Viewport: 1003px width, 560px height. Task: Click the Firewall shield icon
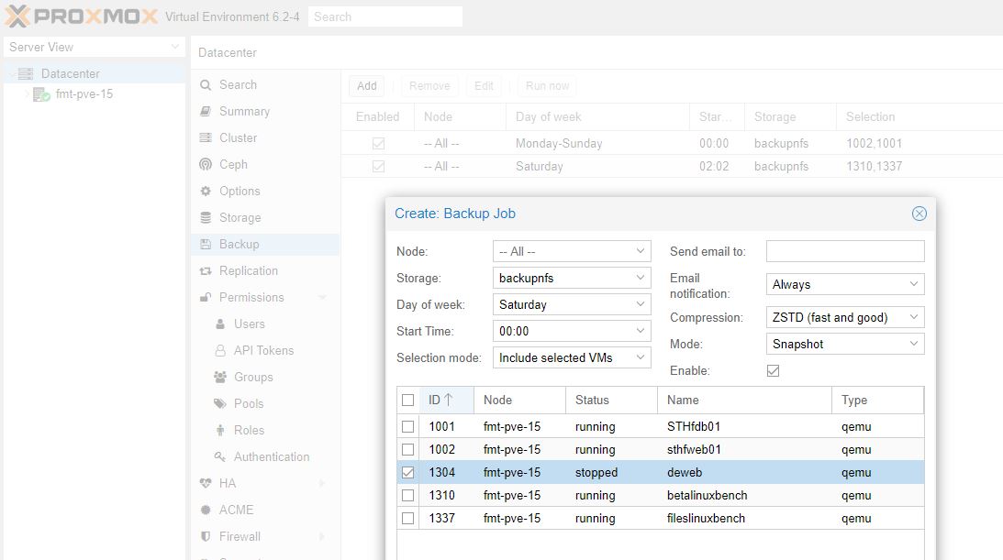click(206, 536)
